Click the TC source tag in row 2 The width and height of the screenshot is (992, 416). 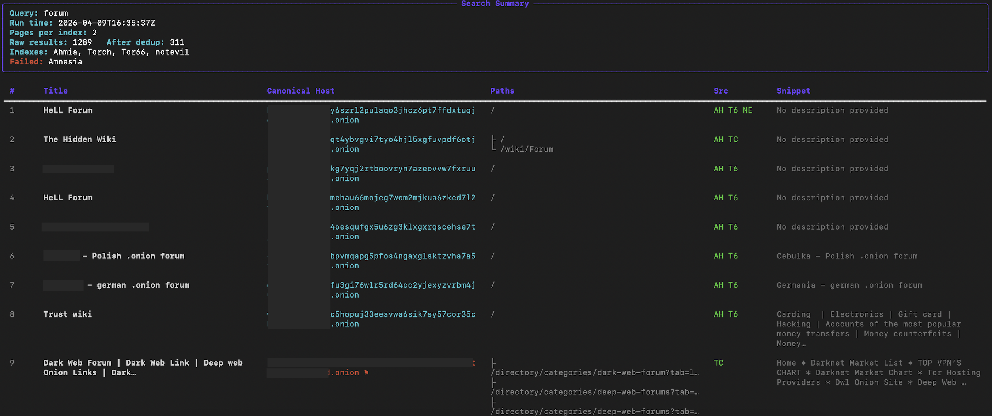pyautogui.click(x=733, y=139)
